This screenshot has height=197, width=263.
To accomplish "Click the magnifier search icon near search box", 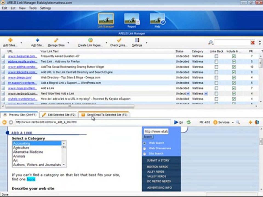I will click(x=210, y=43).
